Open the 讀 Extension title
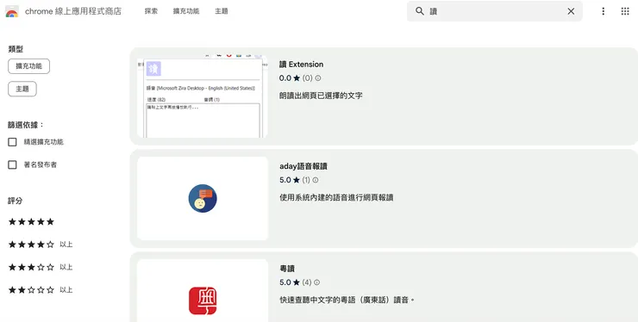Image resolution: width=638 pixels, height=322 pixels. click(301, 65)
